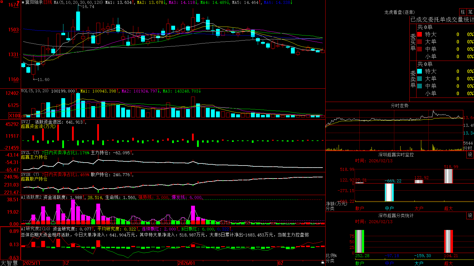
Task: Open 设 settings for 深市超赢分类统计
Action: (x=470, y=215)
